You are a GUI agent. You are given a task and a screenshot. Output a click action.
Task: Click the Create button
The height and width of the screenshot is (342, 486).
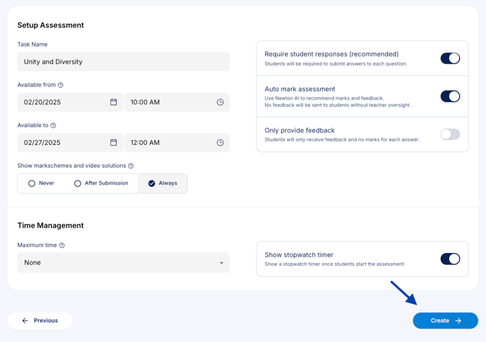click(x=446, y=321)
